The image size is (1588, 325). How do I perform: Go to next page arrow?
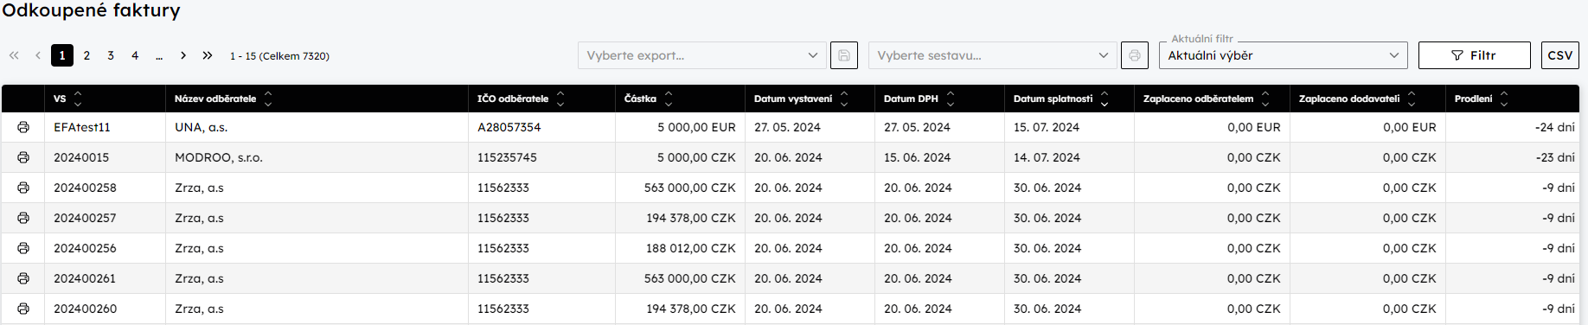click(x=183, y=55)
